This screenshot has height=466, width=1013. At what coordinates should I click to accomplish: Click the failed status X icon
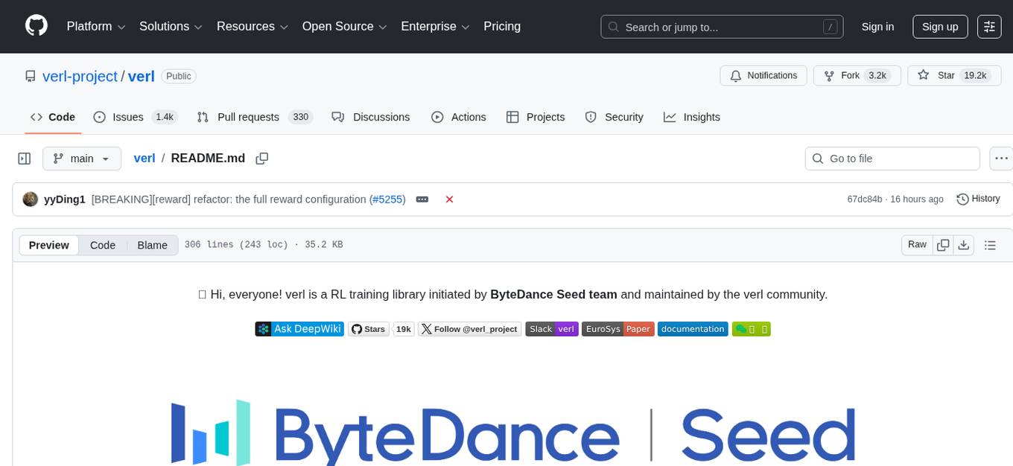pos(449,200)
